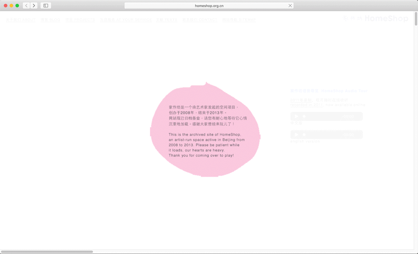Go forward with the Safari forward arrow
This screenshot has height=254, width=418.
click(x=34, y=6)
